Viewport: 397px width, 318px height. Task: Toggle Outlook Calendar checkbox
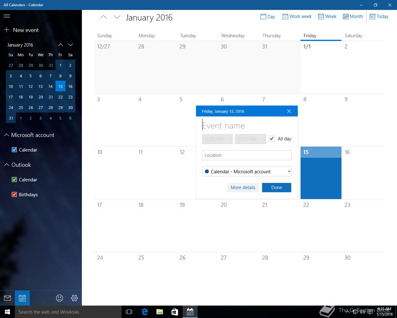click(14, 179)
